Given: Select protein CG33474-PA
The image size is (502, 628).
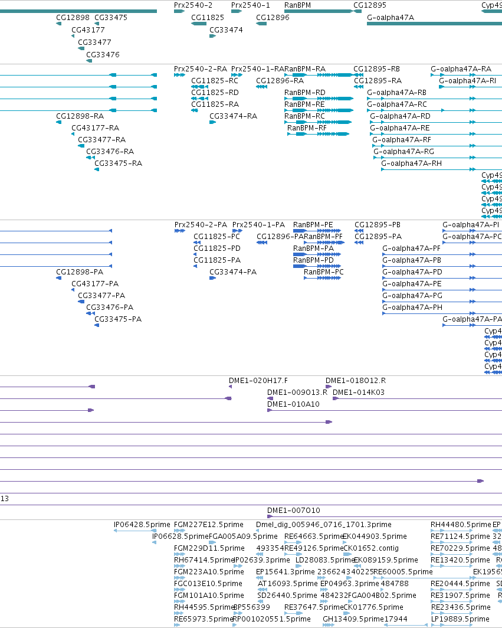Looking at the screenshot, I should pyautogui.click(x=233, y=272).
